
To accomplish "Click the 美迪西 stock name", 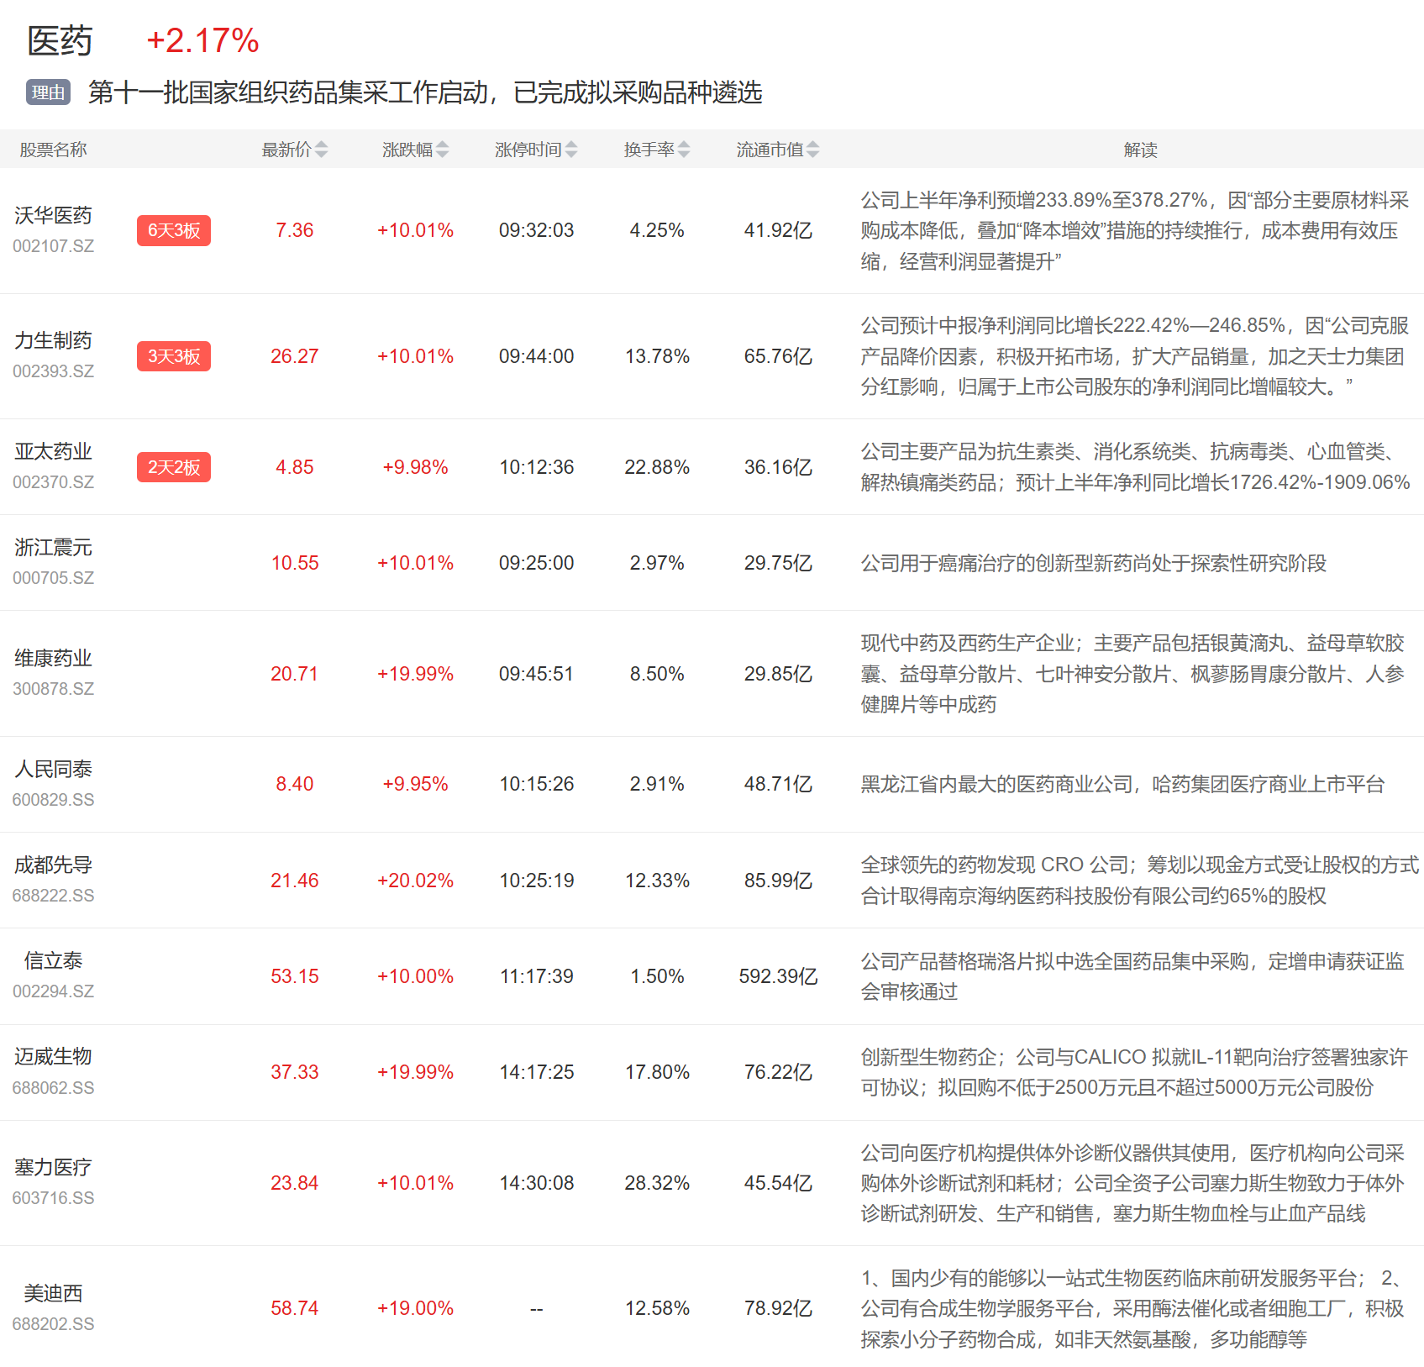I will pos(53,1294).
